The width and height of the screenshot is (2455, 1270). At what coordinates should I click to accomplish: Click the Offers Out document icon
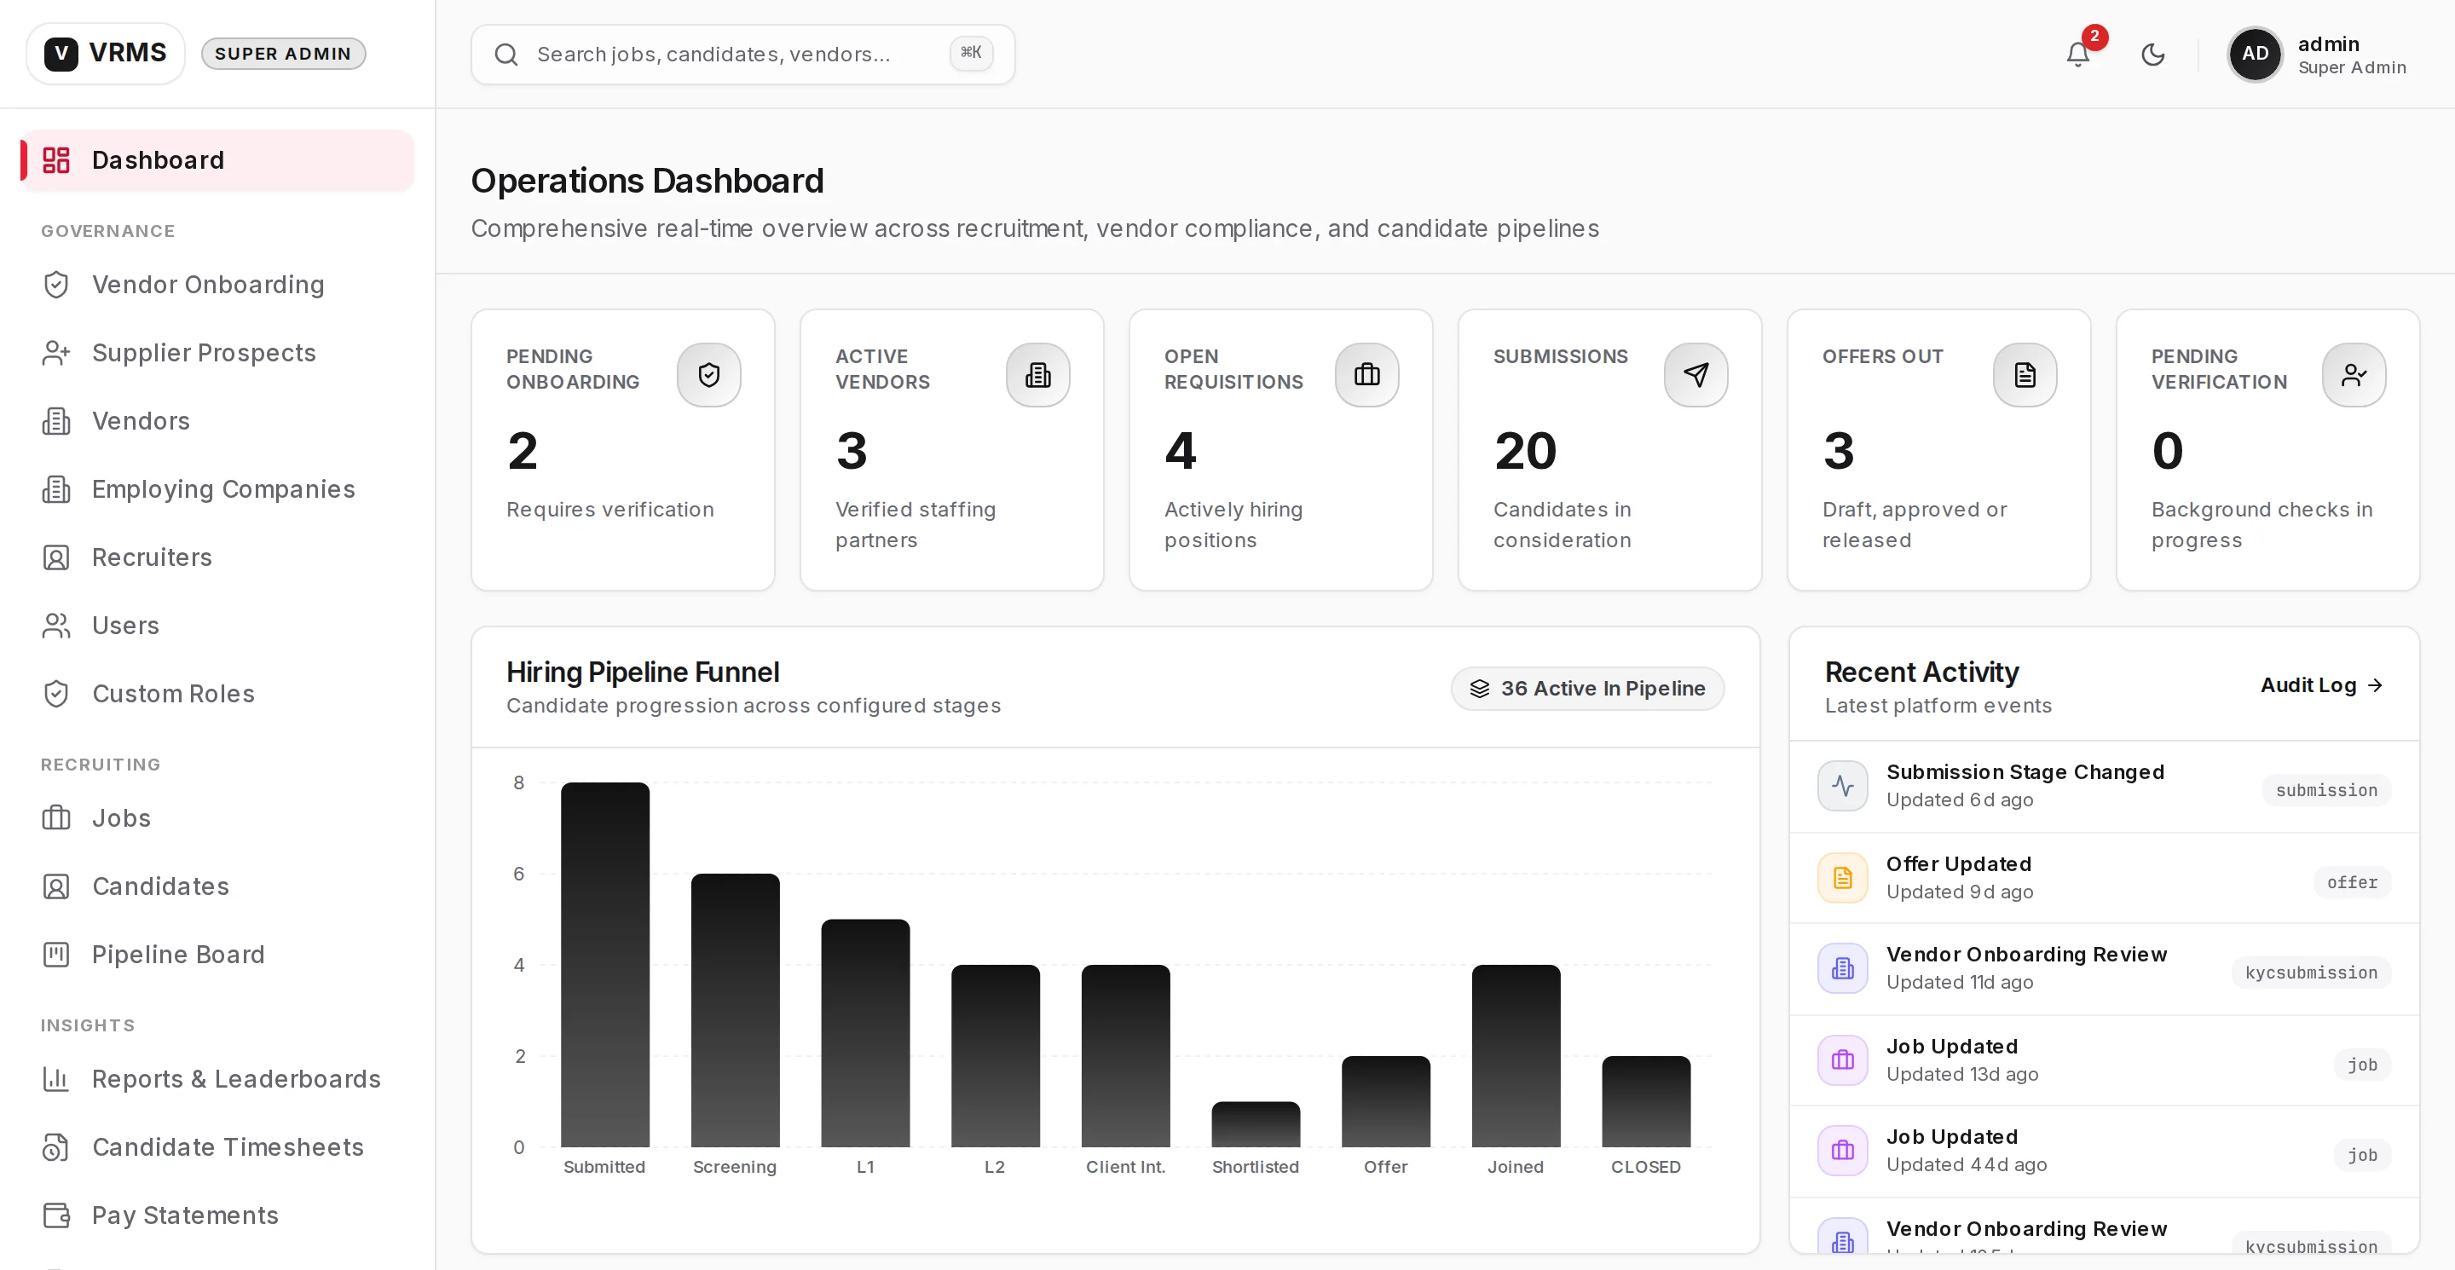pyautogui.click(x=2025, y=375)
